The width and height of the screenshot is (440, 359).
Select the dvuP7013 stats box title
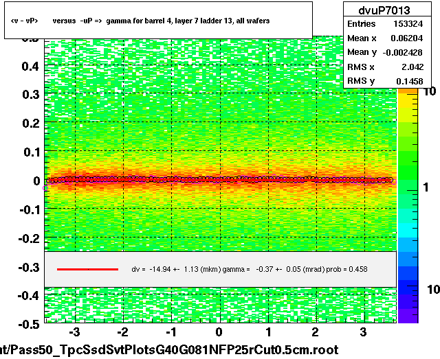click(x=384, y=10)
